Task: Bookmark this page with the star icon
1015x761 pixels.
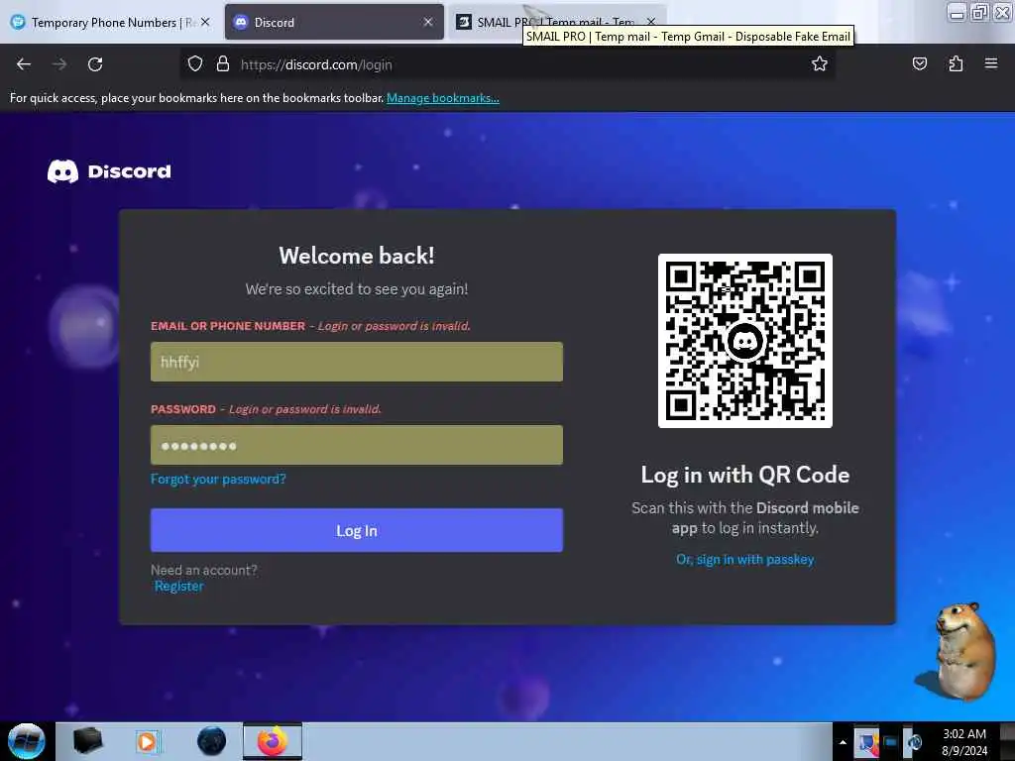Action: click(820, 64)
